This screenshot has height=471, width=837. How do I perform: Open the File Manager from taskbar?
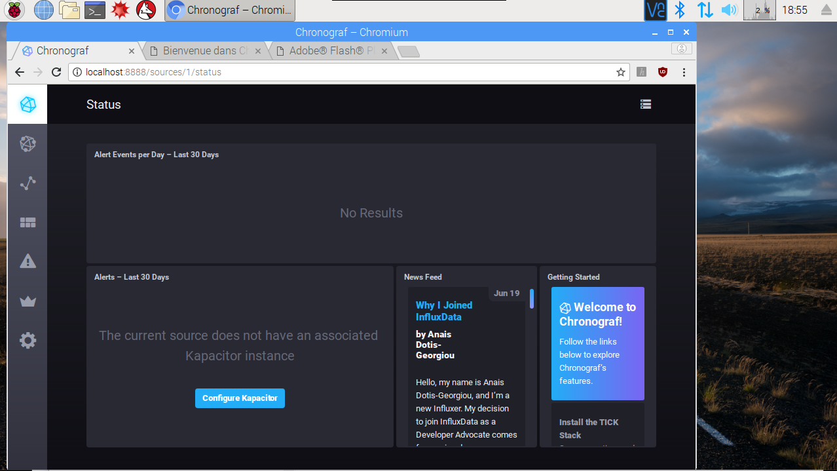(x=69, y=10)
